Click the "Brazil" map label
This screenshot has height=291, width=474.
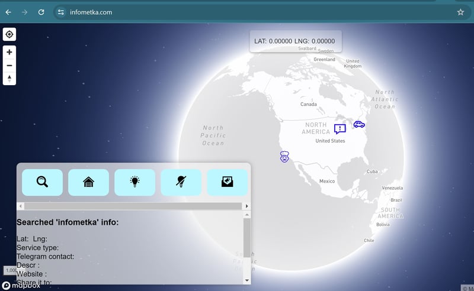pos(396,200)
